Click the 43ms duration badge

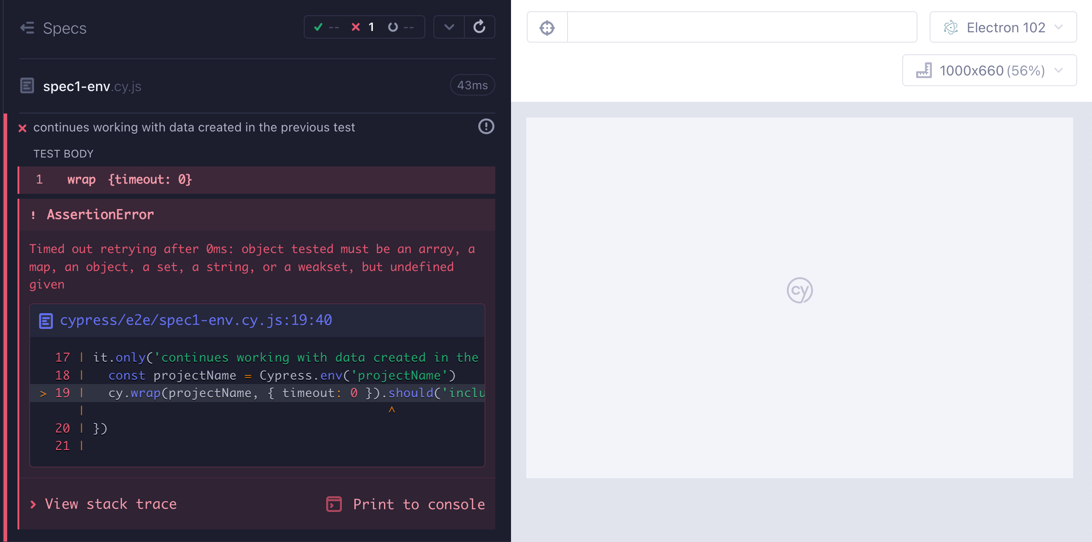(472, 85)
